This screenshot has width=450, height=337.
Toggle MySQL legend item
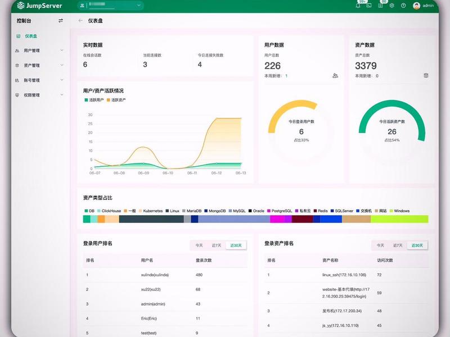click(x=237, y=211)
